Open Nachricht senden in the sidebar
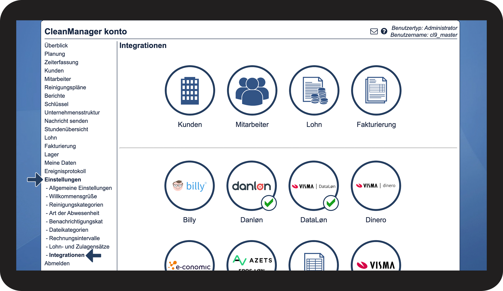Viewport: 503px width, 291px height. [66, 121]
